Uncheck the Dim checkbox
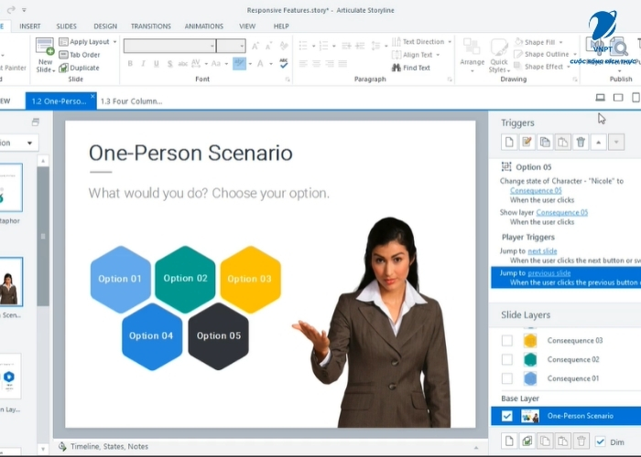The height and width of the screenshot is (457, 641). pos(601,441)
